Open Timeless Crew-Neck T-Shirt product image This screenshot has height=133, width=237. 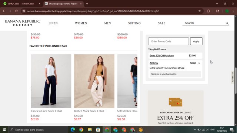pyautogui.click(x=51, y=81)
